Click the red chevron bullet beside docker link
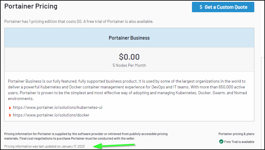The height and width of the screenshot is (150, 265). (10, 115)
